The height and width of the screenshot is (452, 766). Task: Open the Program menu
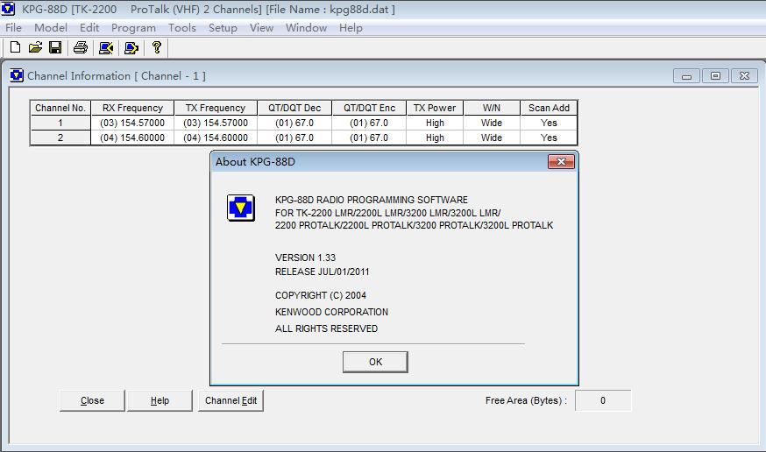click(133, 28)
